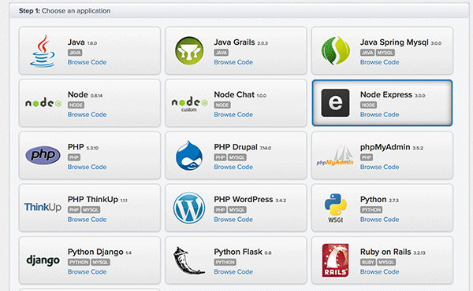Open Browse Code for Java Spring Mysql
473x291 pixels.
tap(379, 62)
